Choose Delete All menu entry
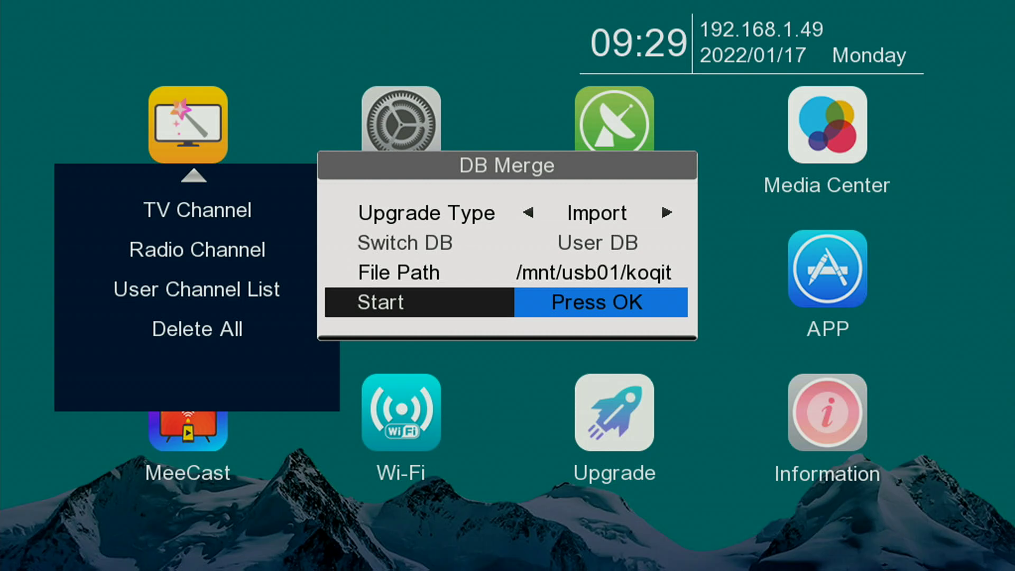 coord(197,329)
